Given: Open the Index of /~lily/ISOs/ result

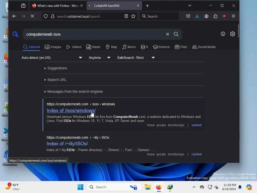Looking at the screenshot, I should (67, 143).
